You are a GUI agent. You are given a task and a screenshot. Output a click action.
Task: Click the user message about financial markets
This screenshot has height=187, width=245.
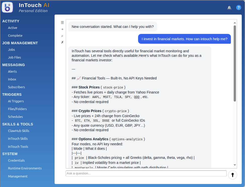tap(184, 39)
